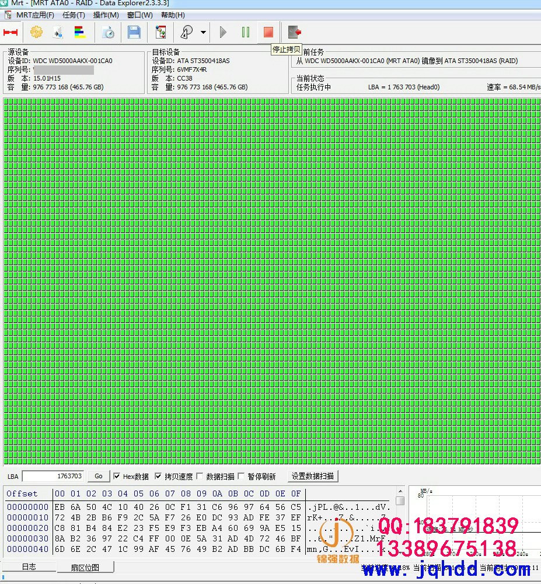This screenshot has height=584, width=541.
Task: Click hex row offset 00000000
Action: coord(27,507)
